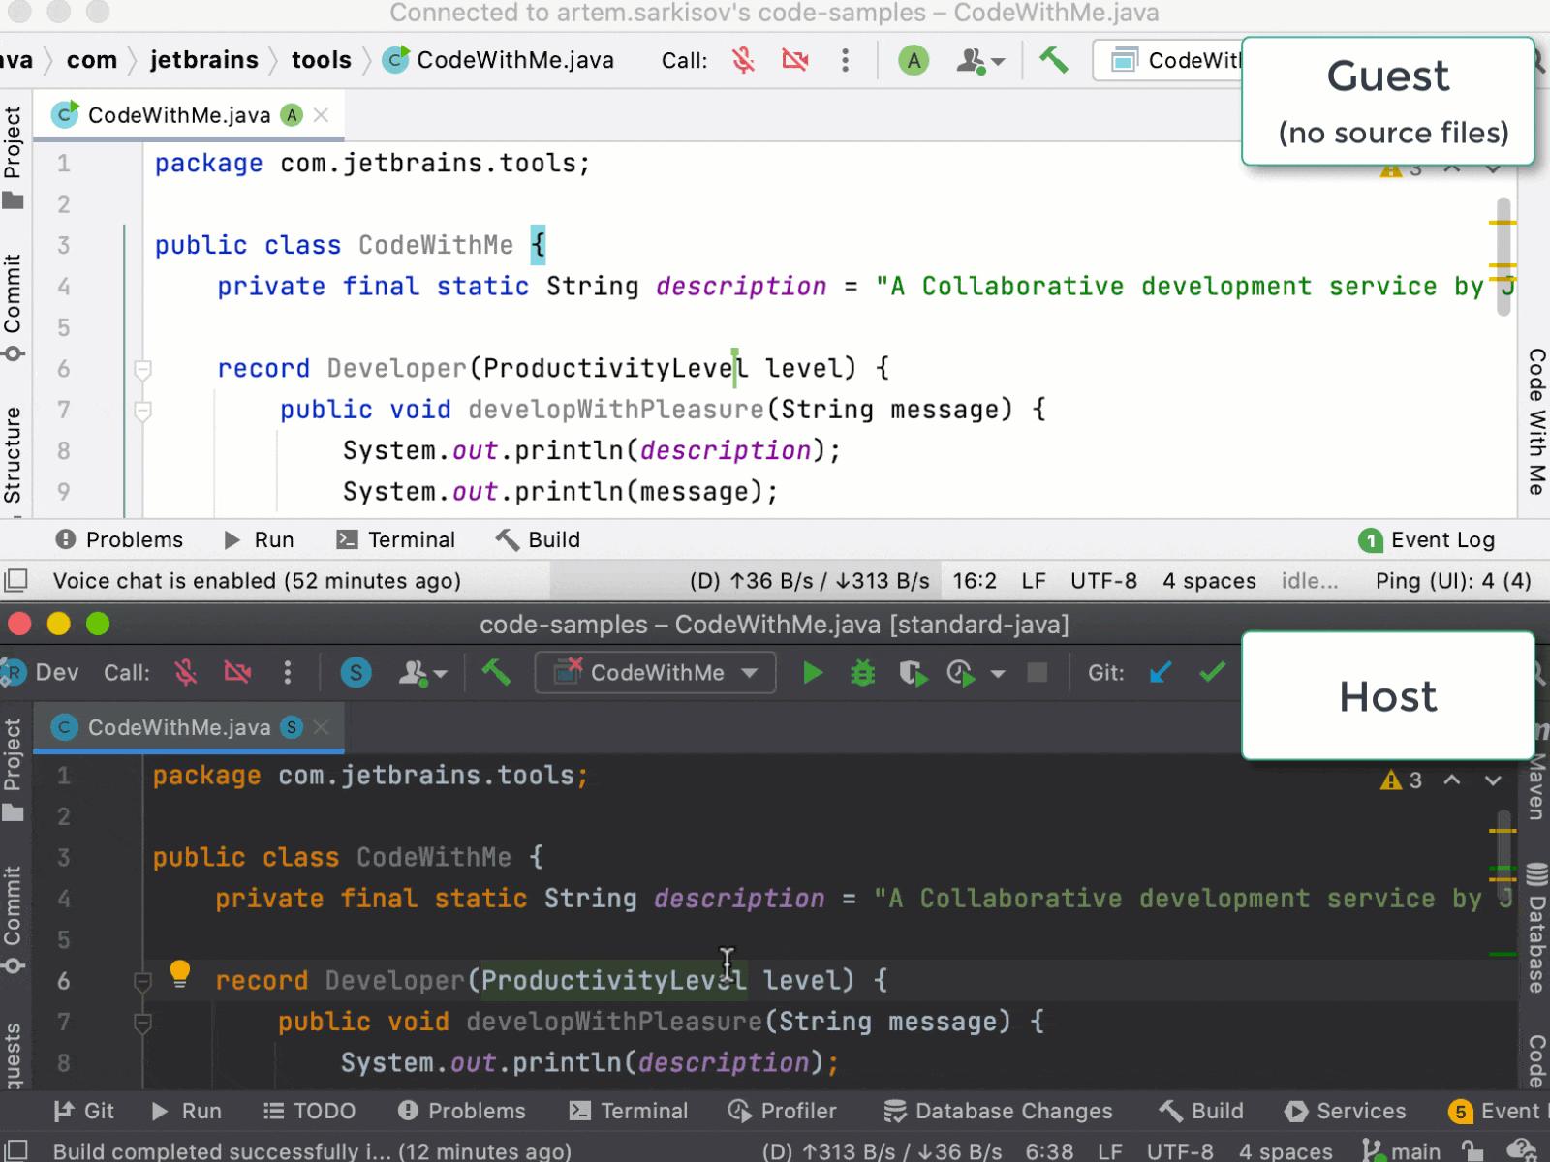Open the Event Log

(1428, 539)
